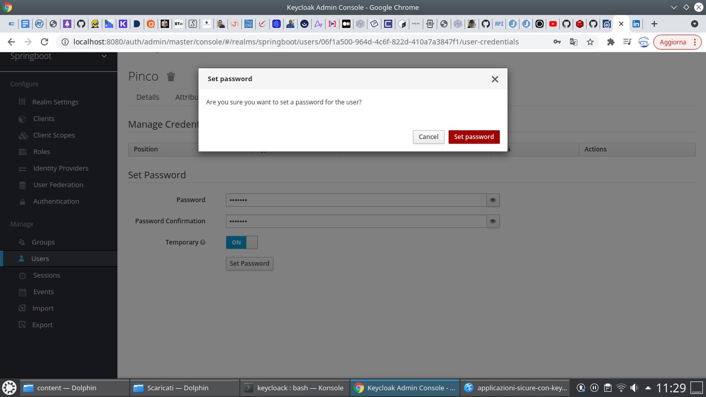Switch to the YouTube tab
This screenshot has height=397, width=706.
pyautogui.click(x=553, y=24)
